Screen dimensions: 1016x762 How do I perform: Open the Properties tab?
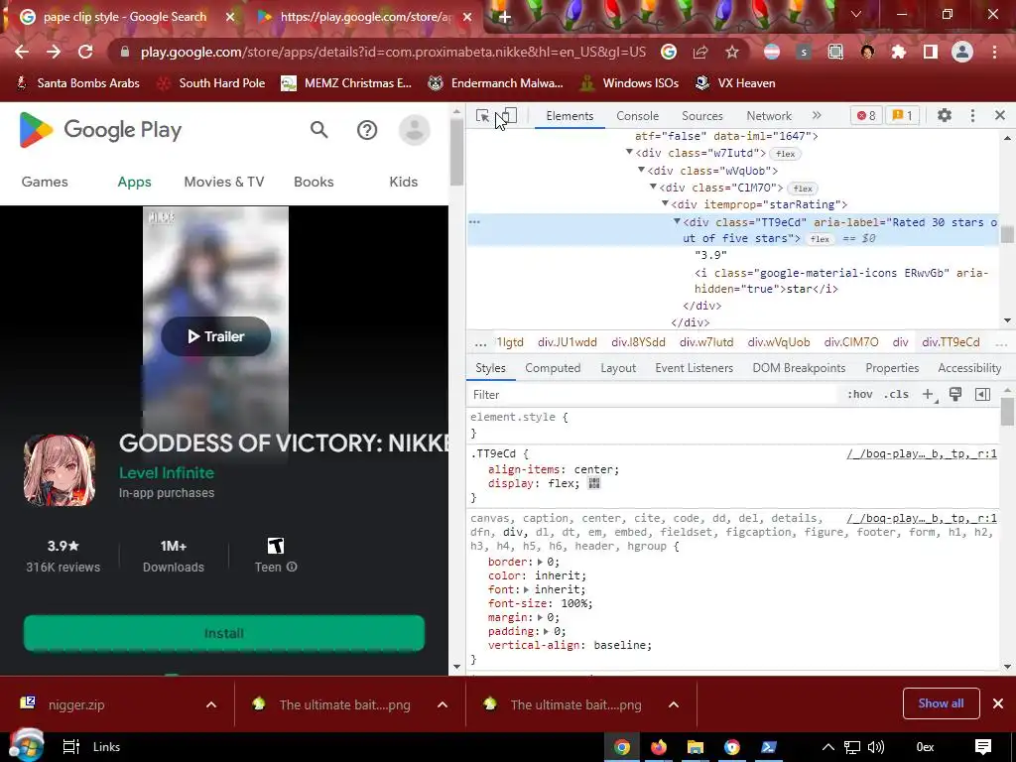click(x=892, y=368)
